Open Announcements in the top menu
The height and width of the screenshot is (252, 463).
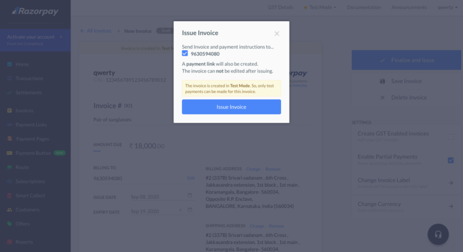(409, 7)
